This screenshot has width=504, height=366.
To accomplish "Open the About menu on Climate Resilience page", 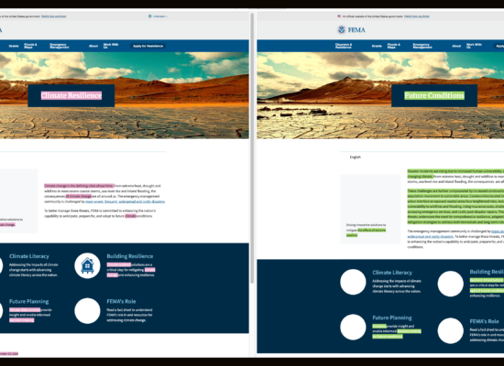I will click(x=93, y=46).
